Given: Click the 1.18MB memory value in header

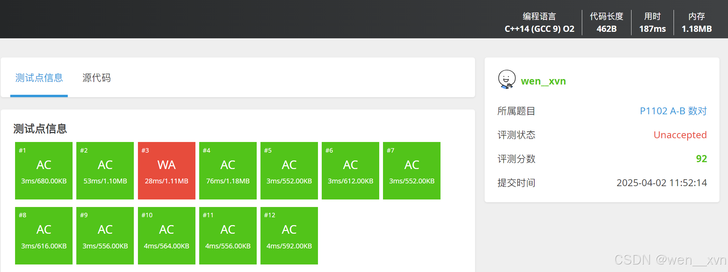Looking at the screenshot, I should click(x=697, y=29).
